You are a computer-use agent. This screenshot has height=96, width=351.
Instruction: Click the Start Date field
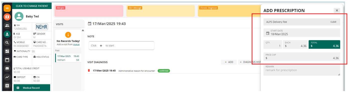pyautogui.click(x=302, y=33)
